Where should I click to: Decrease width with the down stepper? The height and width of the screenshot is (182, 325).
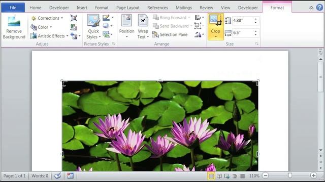256,34
